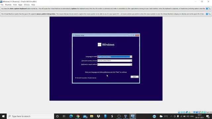Launch Microsoft Edge from taskbar
This screenshot has height=119, width=212.
[71, 116]
